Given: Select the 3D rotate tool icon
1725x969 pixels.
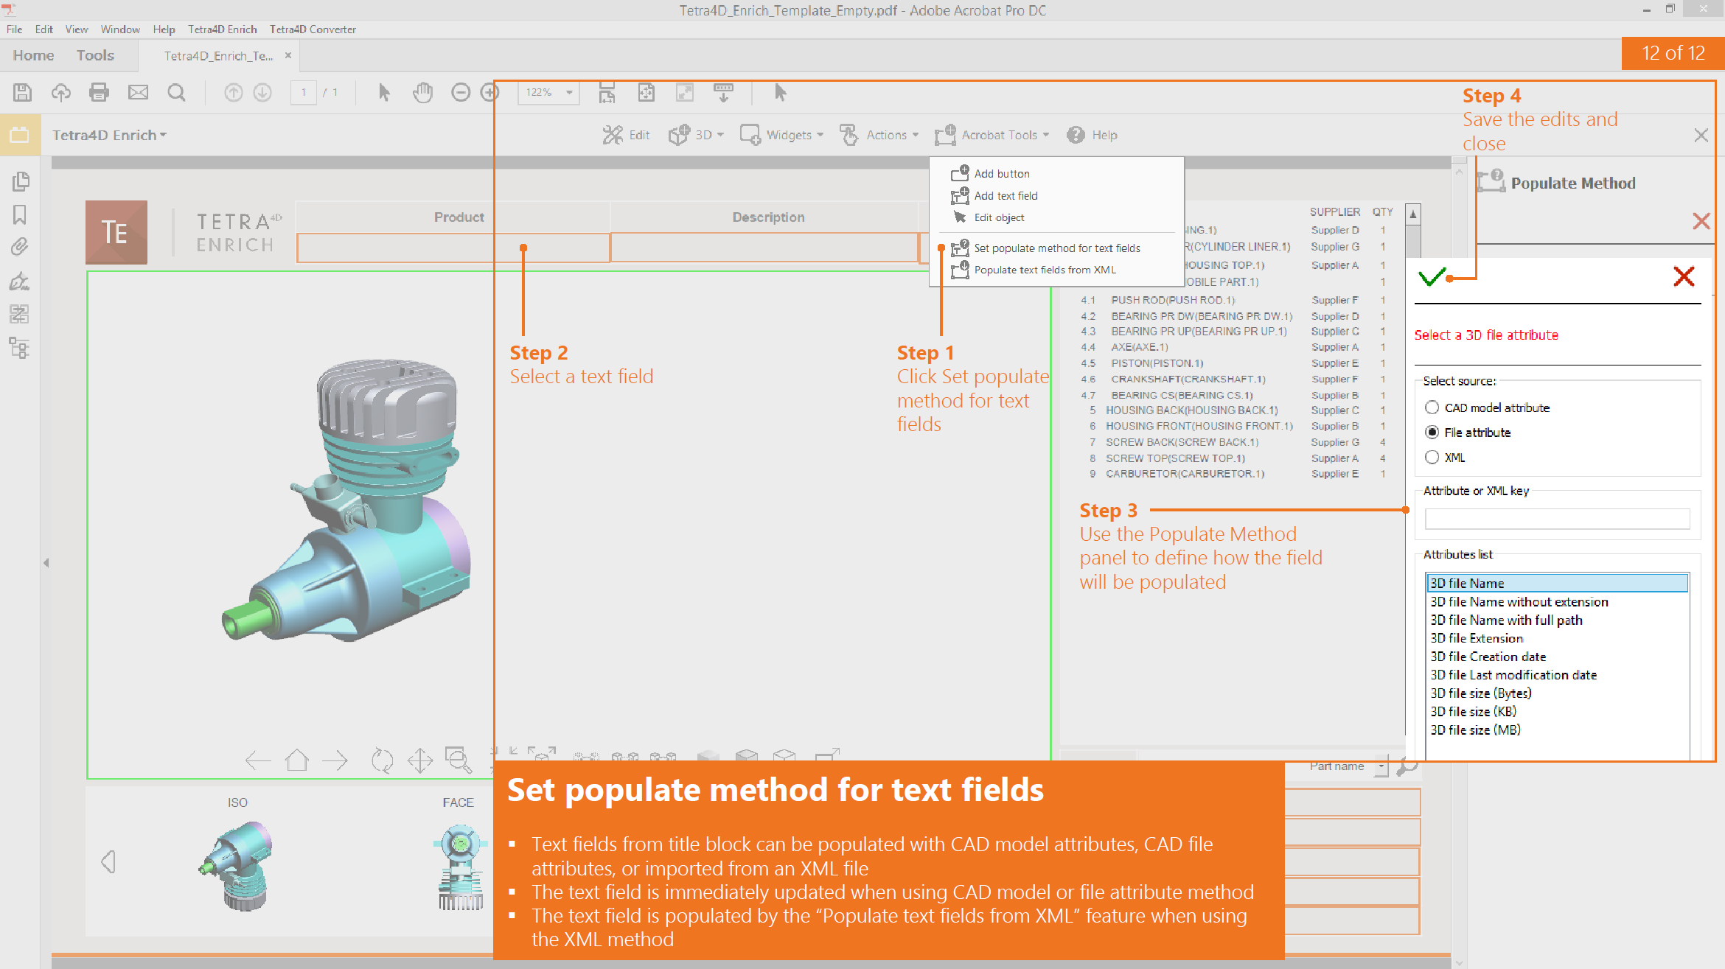Looking at the screenshot, I should (382, 760).
